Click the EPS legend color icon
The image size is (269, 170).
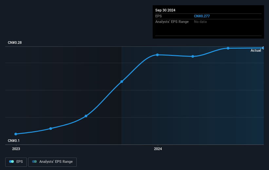pyautogui.click(x=11, y=161)
